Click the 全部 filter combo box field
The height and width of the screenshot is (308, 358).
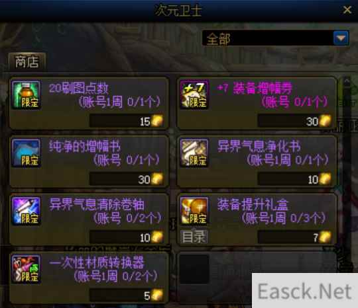[276, 38]
